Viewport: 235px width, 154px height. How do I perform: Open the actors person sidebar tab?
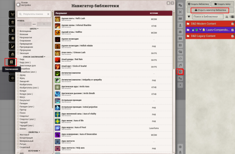coord(180,25)
